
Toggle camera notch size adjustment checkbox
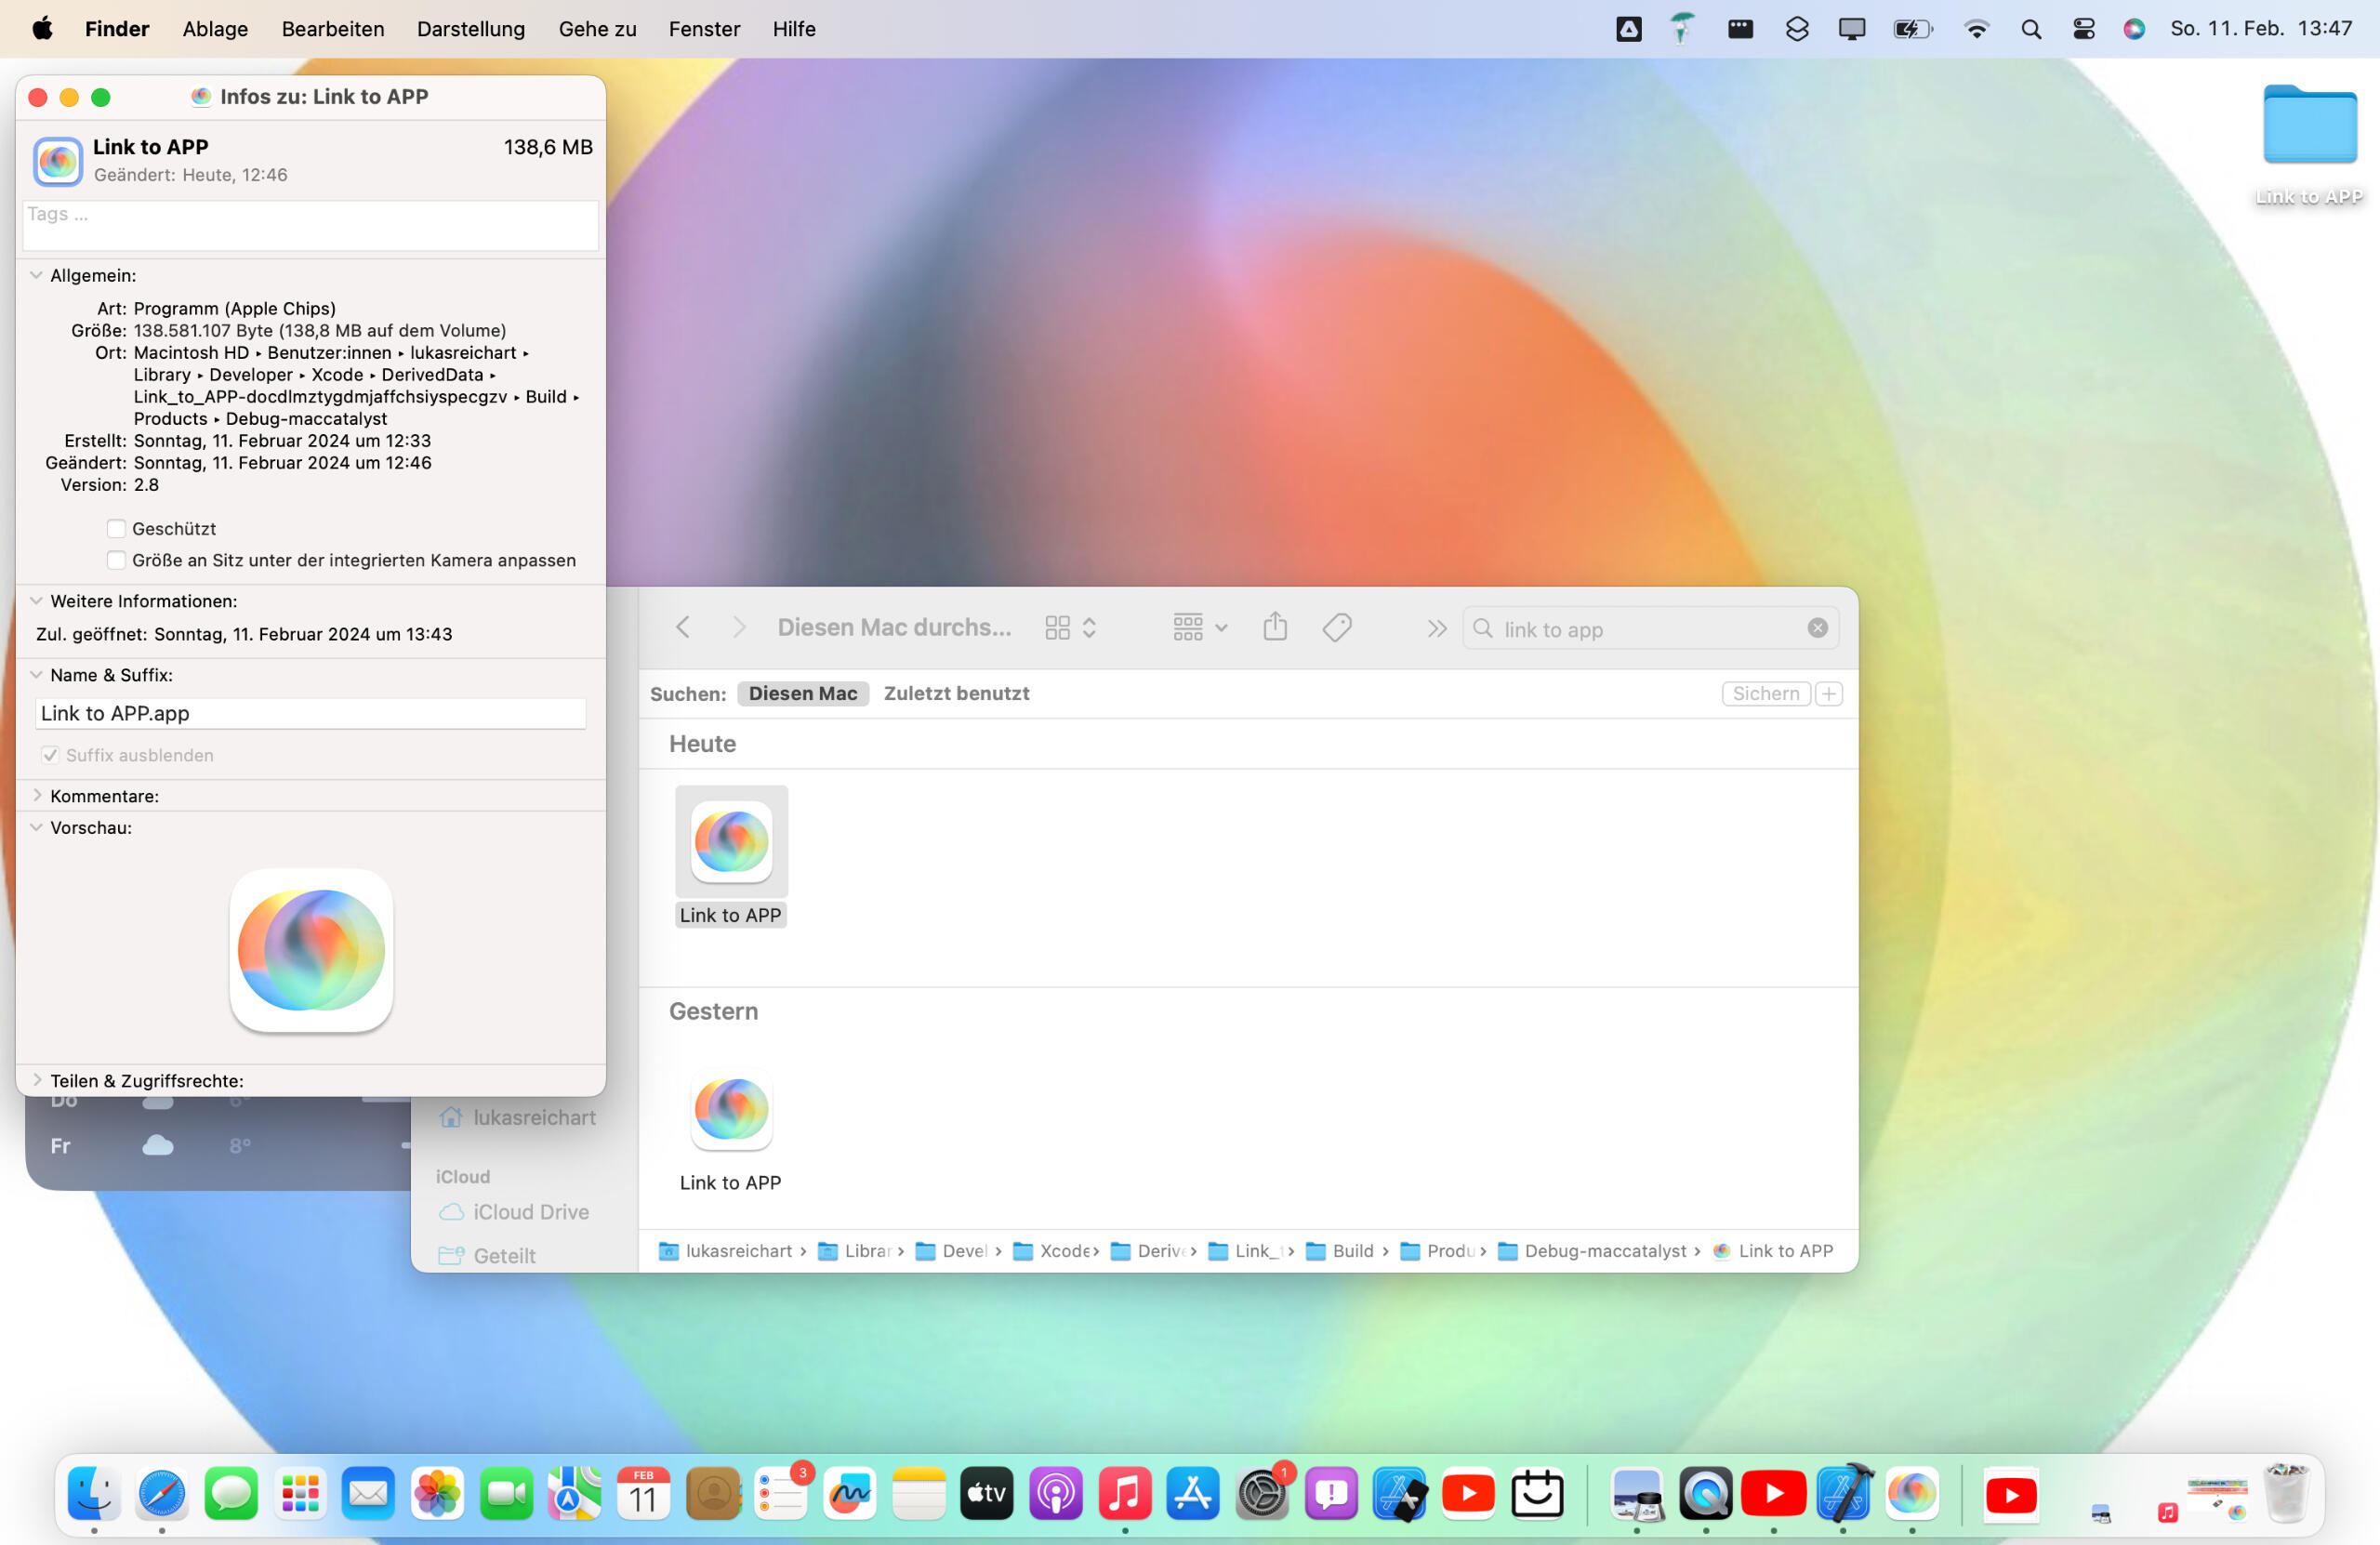[116, 560]
